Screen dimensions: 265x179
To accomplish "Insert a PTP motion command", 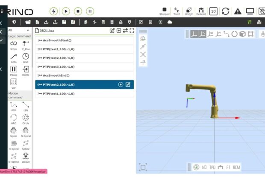I will [x=14, y=105].
